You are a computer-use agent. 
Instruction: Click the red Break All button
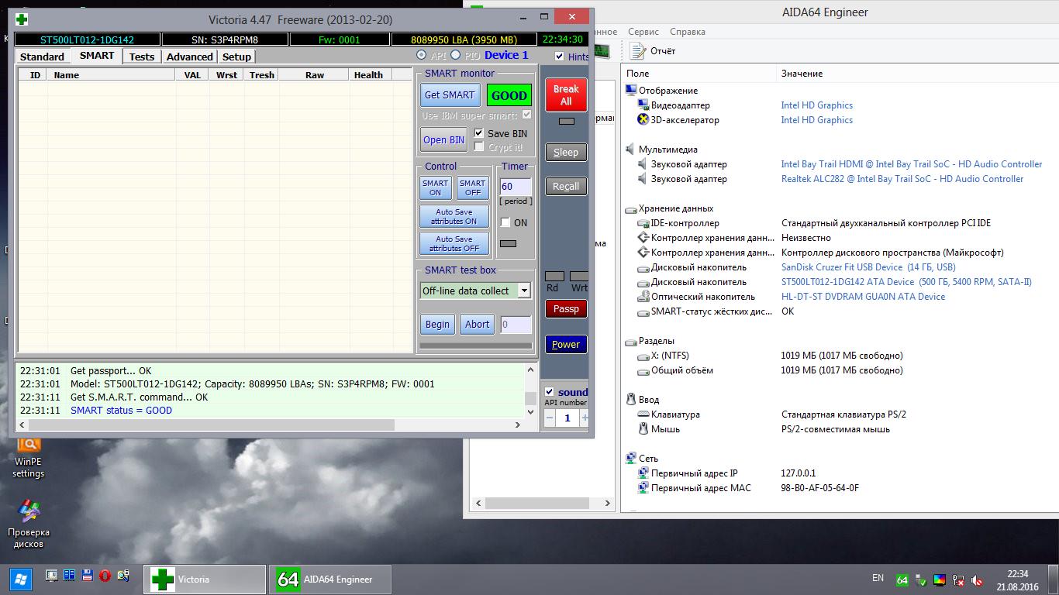(566, 95)
